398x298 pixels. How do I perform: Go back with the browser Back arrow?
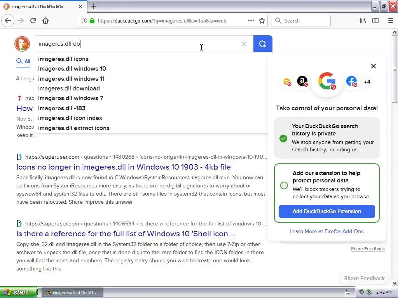click(x=8, y=21)
